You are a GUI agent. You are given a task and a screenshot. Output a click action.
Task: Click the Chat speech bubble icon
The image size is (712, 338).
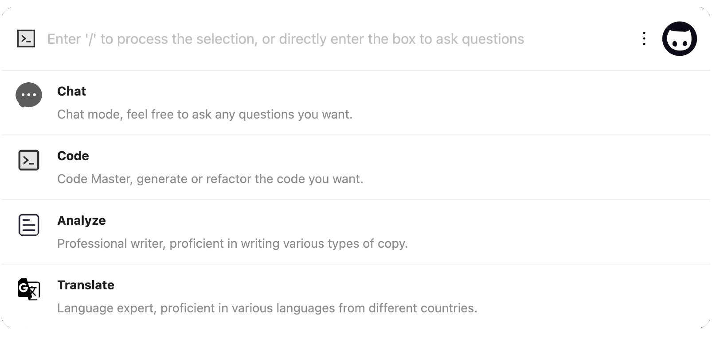pos(29,95)
